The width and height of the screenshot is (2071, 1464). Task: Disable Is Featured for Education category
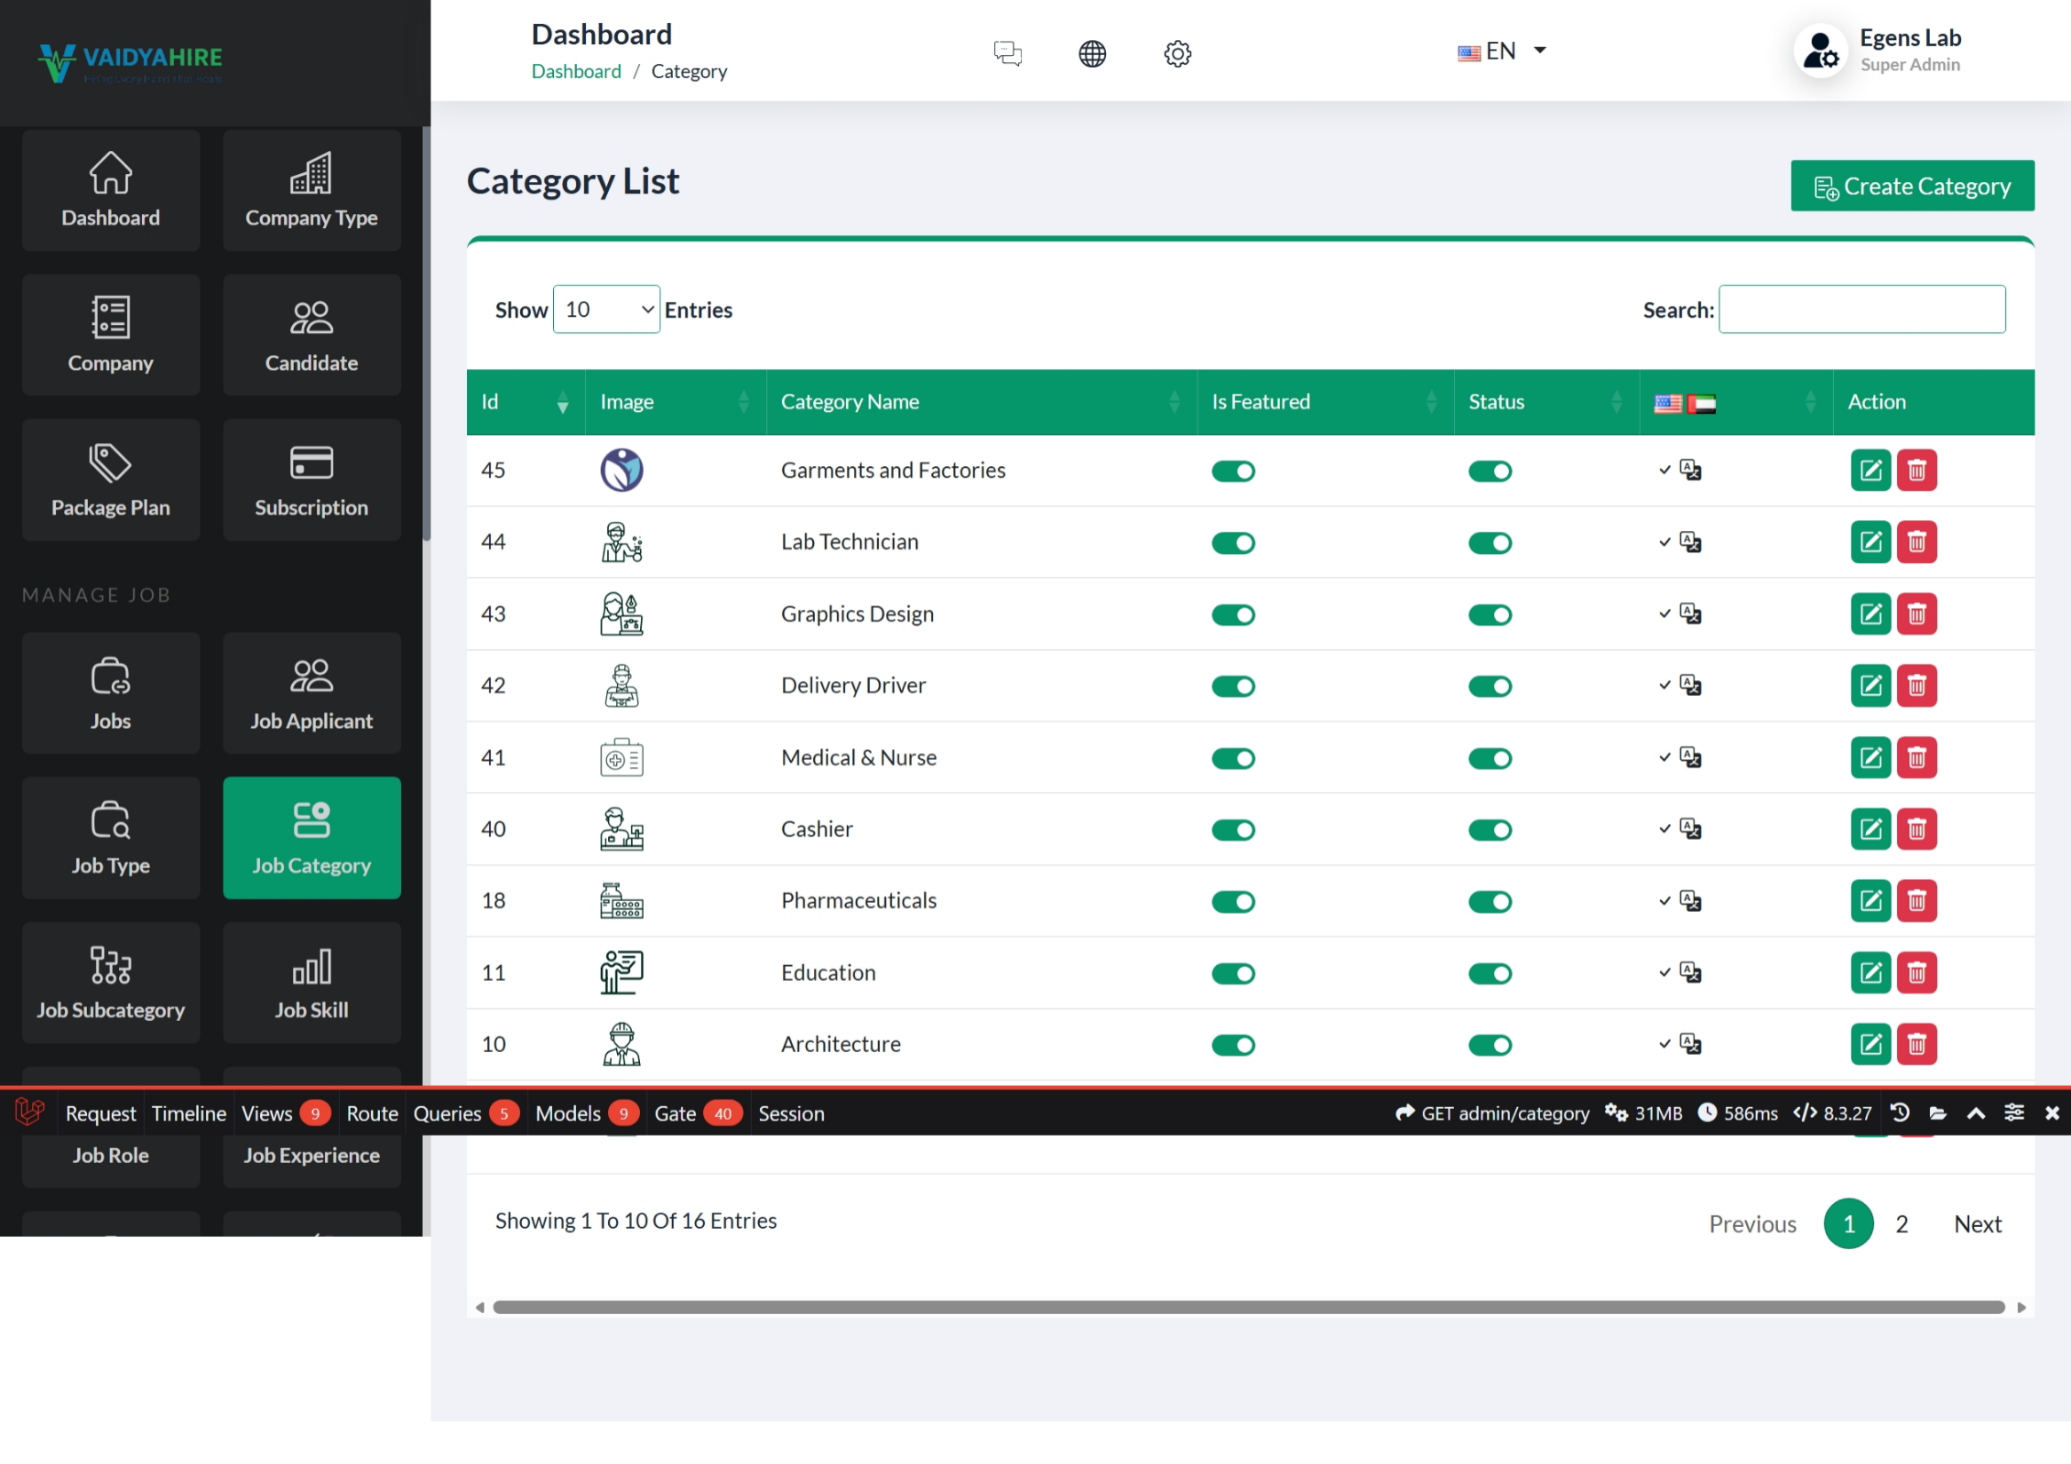(x=1232, y=973)
